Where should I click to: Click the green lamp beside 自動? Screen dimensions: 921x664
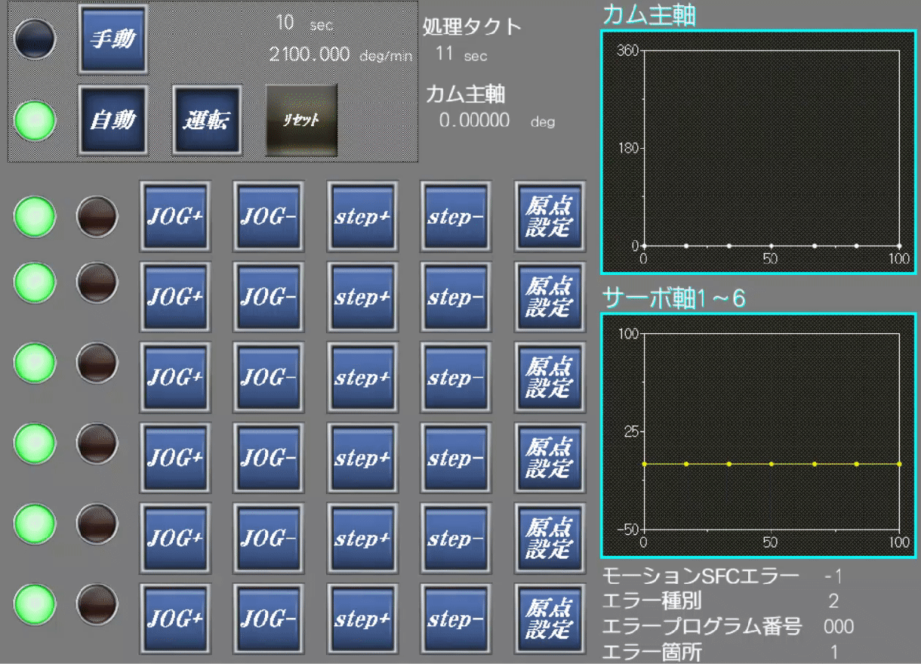click(35, 119)
